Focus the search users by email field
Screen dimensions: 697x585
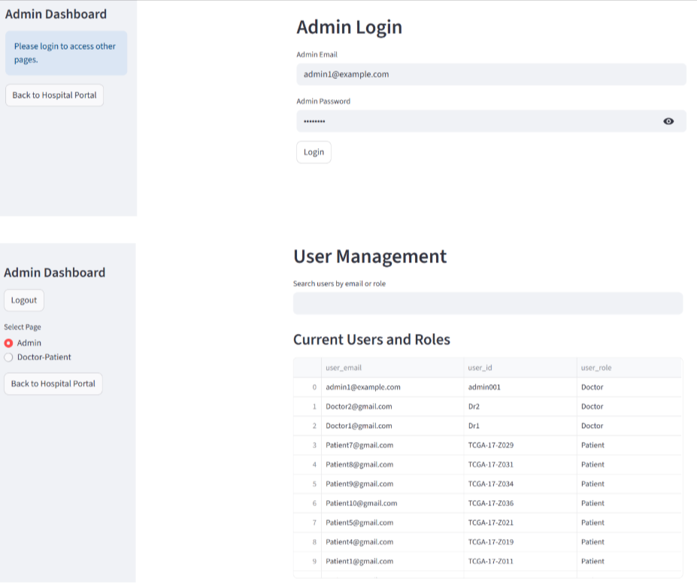point(488,303)
